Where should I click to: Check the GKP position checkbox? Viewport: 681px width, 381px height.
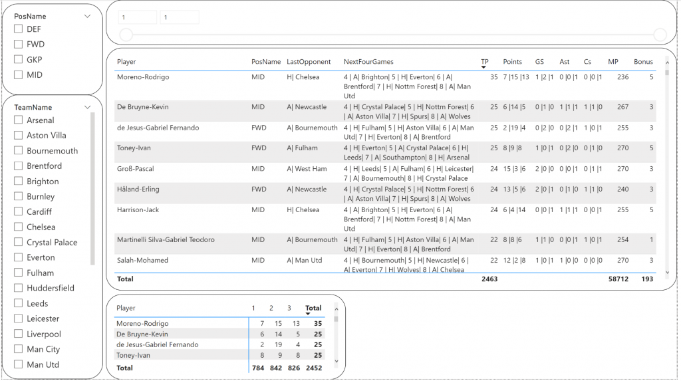[x=18, y=59]
